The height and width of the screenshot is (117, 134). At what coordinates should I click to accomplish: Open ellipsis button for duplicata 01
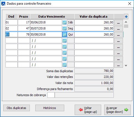[118, 22]
